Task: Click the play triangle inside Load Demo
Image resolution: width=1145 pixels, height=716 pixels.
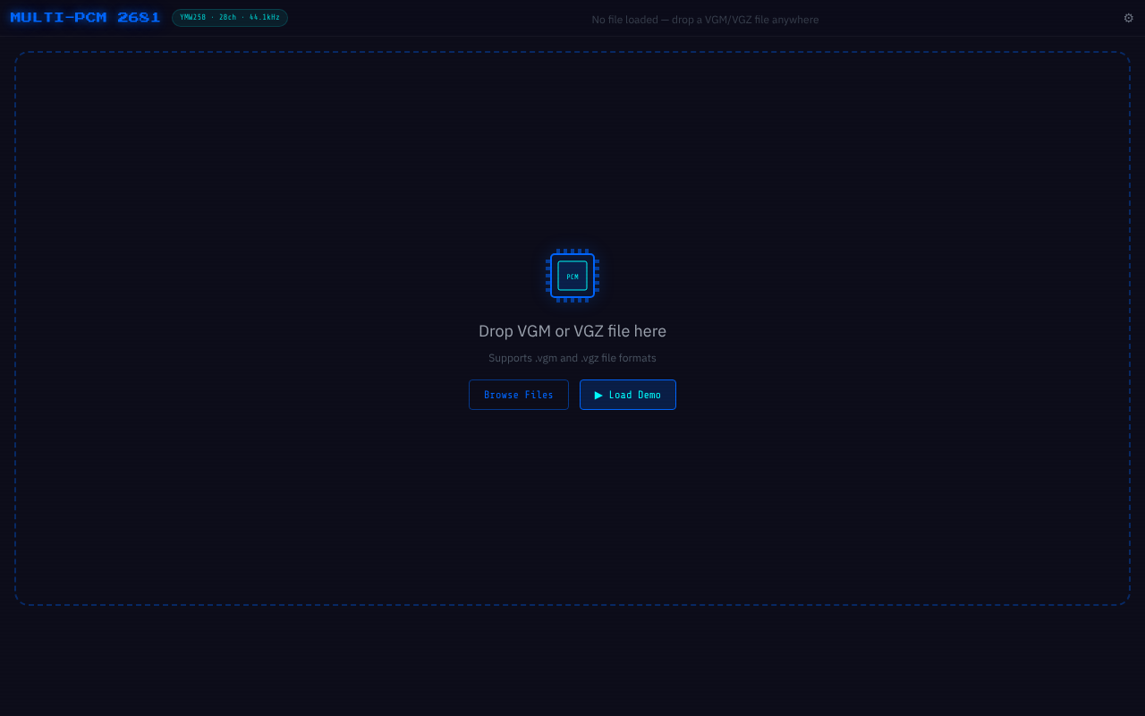Action: pos(600,395)
